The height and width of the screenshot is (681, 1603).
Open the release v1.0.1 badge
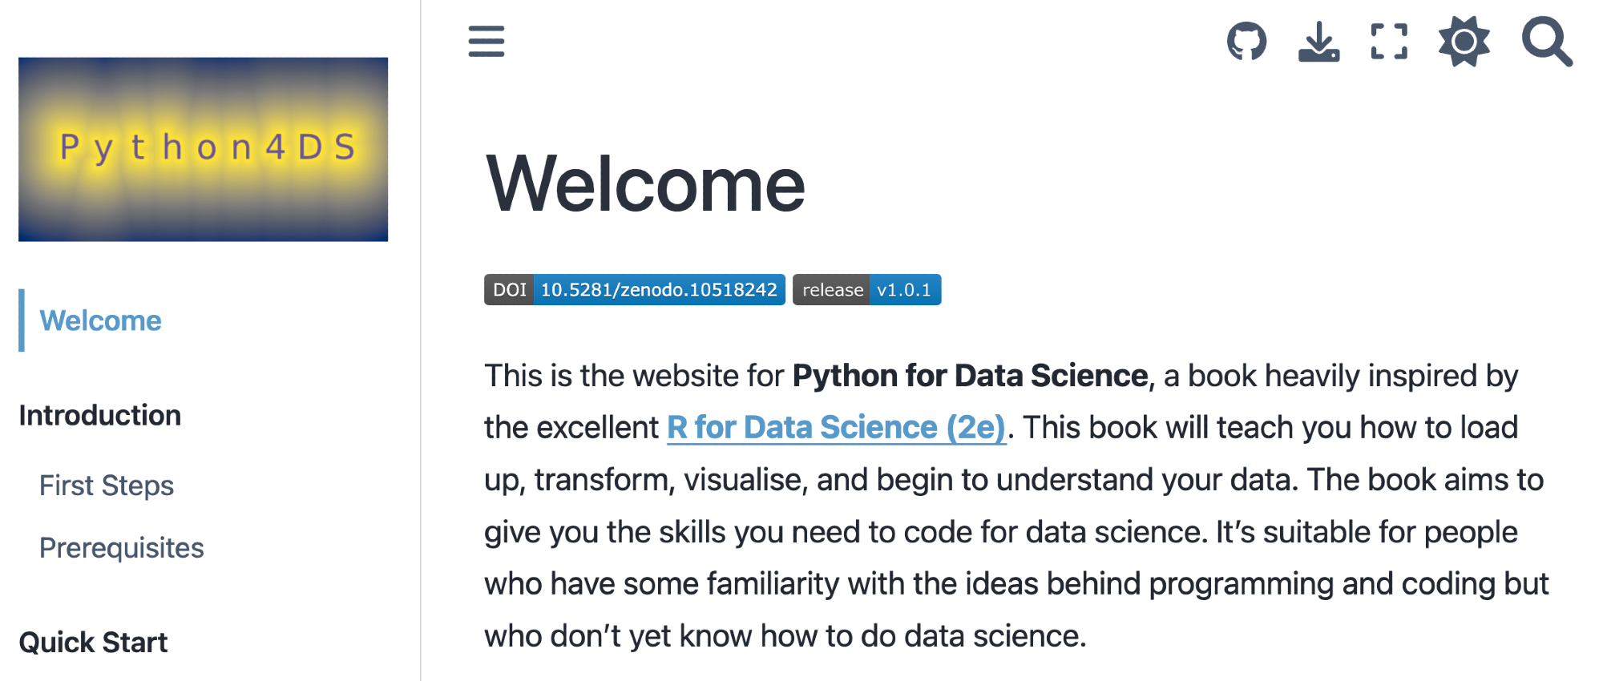904,290
